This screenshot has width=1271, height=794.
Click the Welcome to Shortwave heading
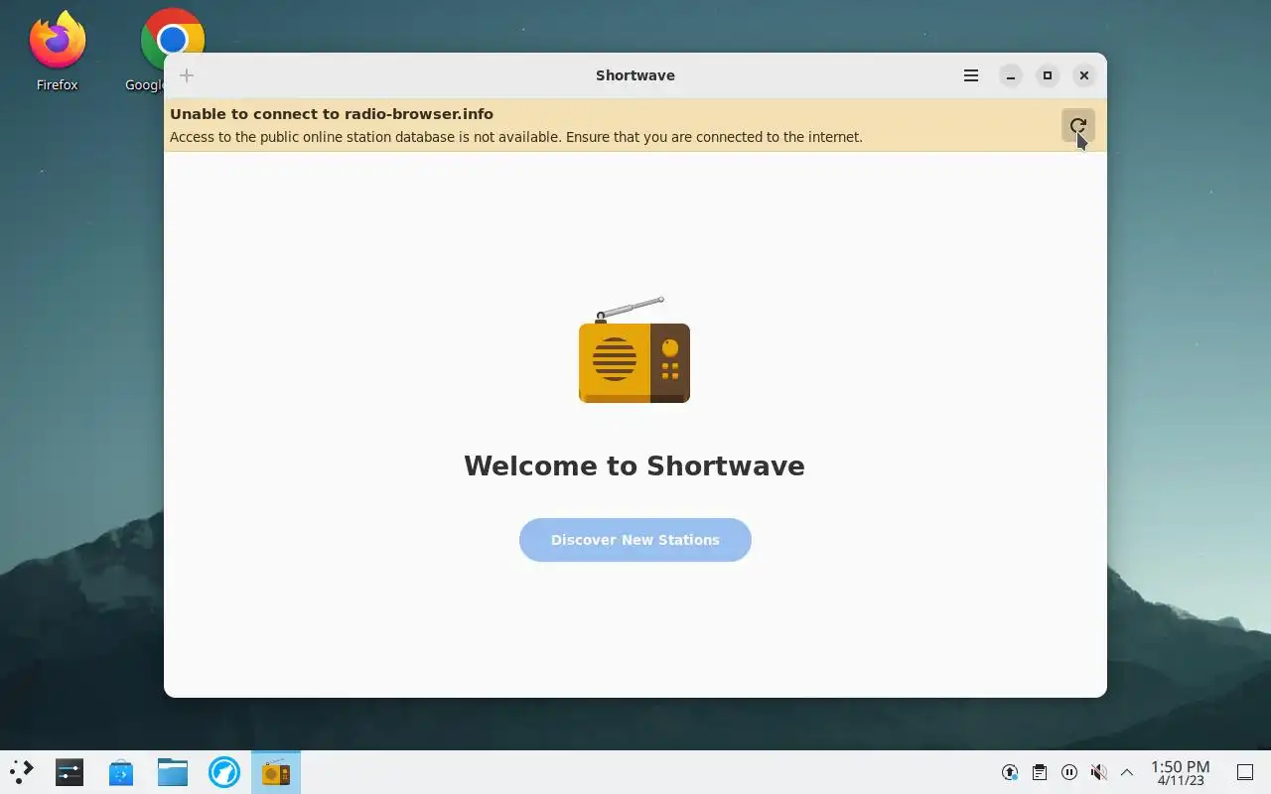point(635,465)
